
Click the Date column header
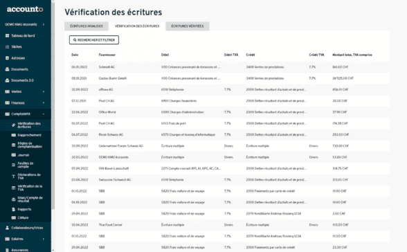pos(75,55)
